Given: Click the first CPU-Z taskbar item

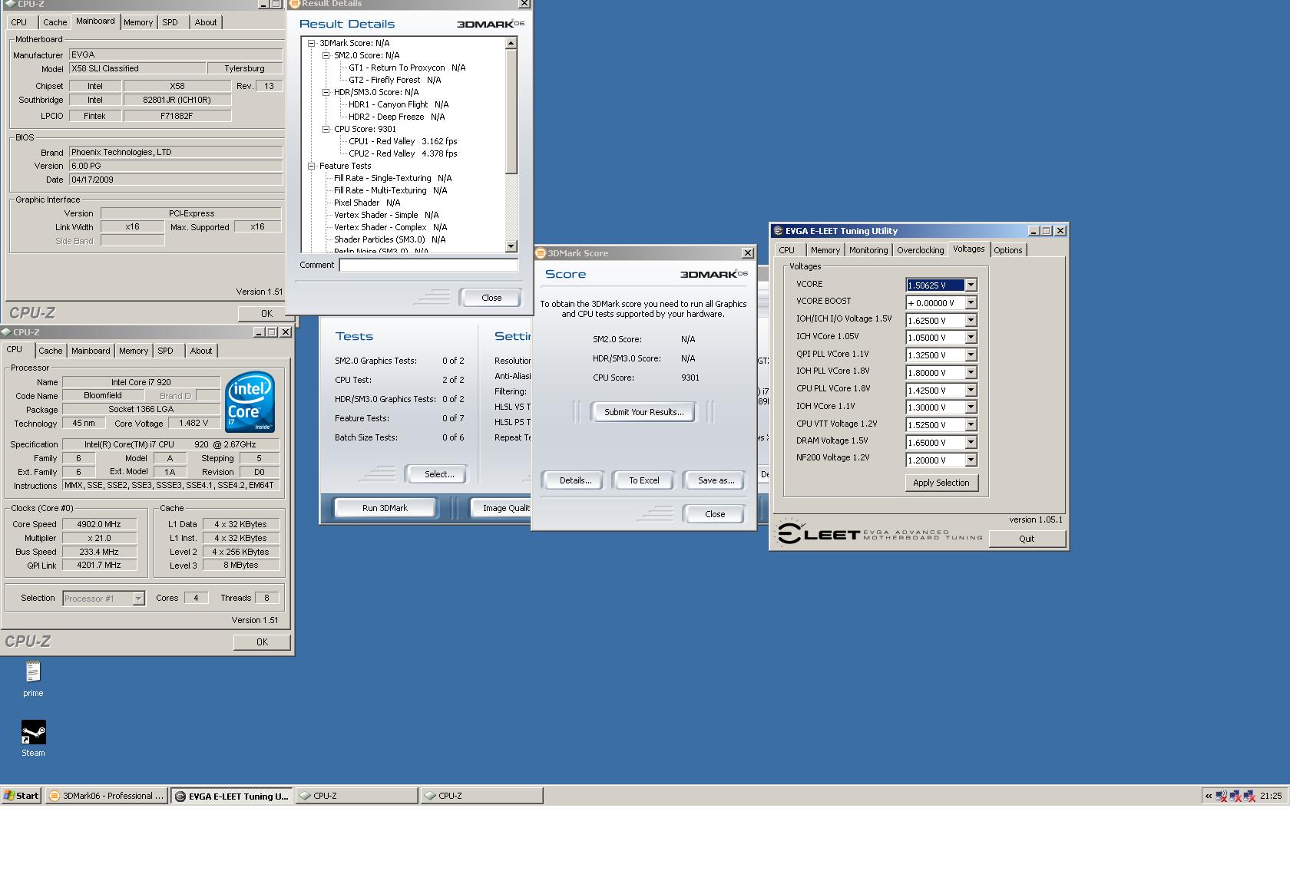Looking at the screenshot, I should pyautogui.click(x=356, y=796).
